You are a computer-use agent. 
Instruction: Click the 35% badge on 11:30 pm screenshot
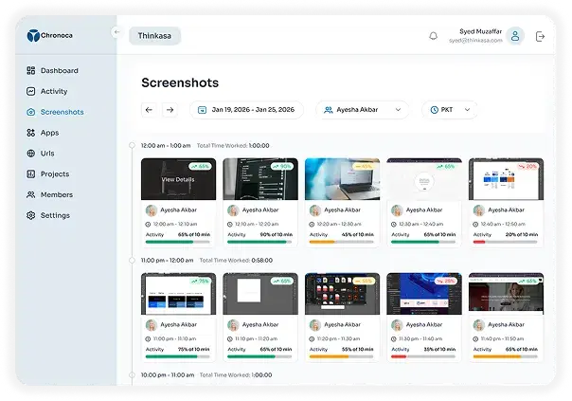coord(446,282)
